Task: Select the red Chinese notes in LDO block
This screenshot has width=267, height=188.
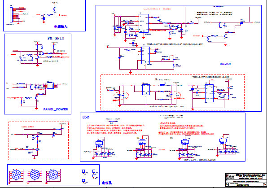Action: click(116, 129)
